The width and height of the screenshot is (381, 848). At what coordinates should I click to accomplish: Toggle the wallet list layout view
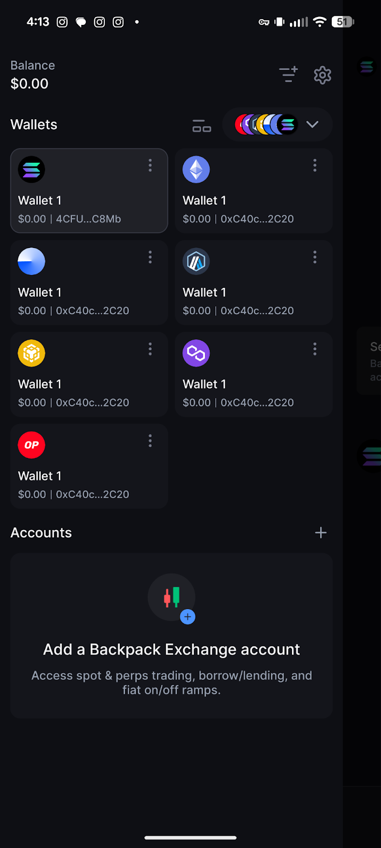click(x=201, y=126)
